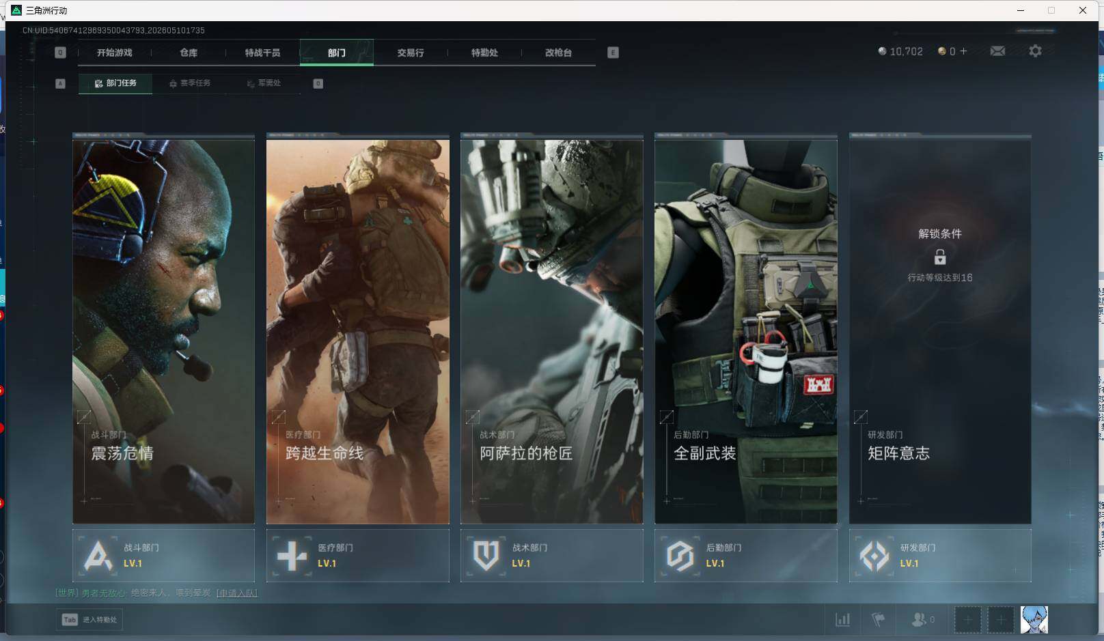The height and width of the screenshot is (641, 1104).
Task: Open the 交易行 tab
Action: [411, 53]
